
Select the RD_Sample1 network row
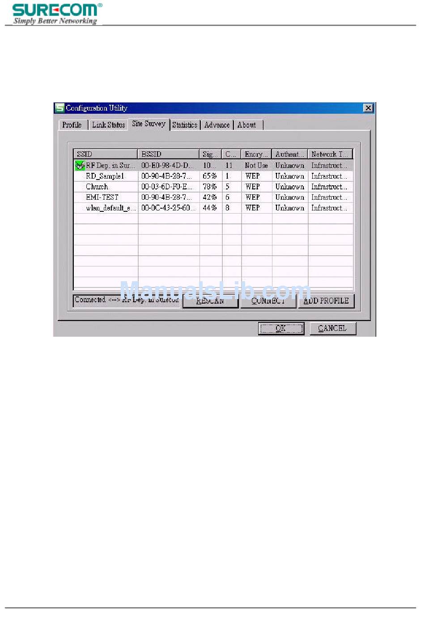point(105,176)
